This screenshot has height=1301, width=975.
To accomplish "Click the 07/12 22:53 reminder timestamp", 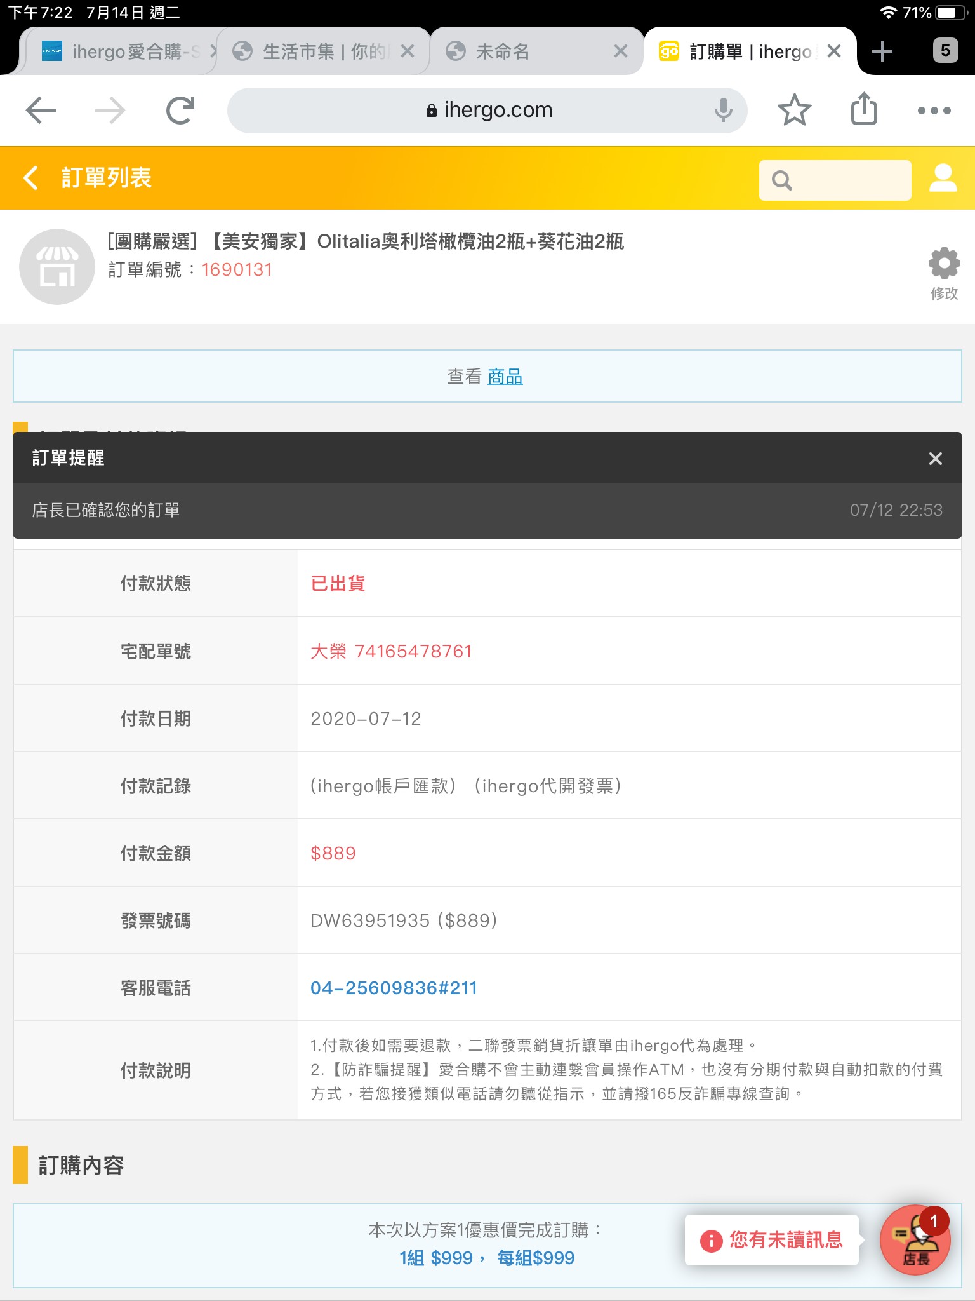I will click(896, 510).
